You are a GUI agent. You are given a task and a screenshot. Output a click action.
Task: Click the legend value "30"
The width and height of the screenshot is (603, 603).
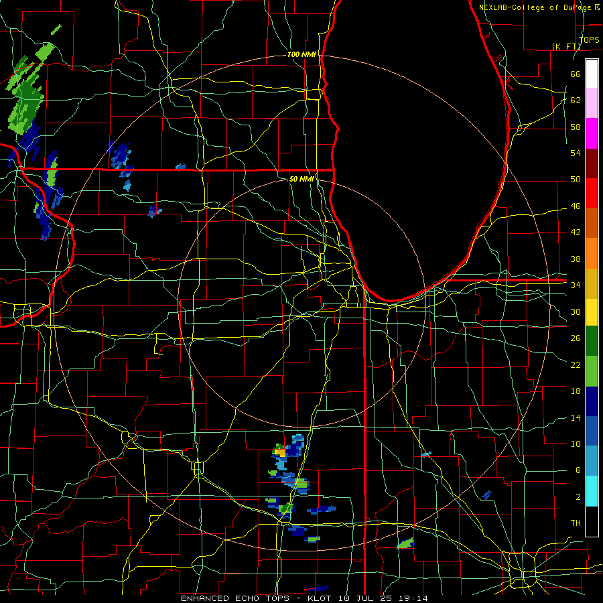(576, 312)
